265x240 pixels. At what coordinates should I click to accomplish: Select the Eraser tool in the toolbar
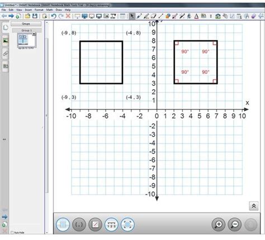[x=153, y=16]
